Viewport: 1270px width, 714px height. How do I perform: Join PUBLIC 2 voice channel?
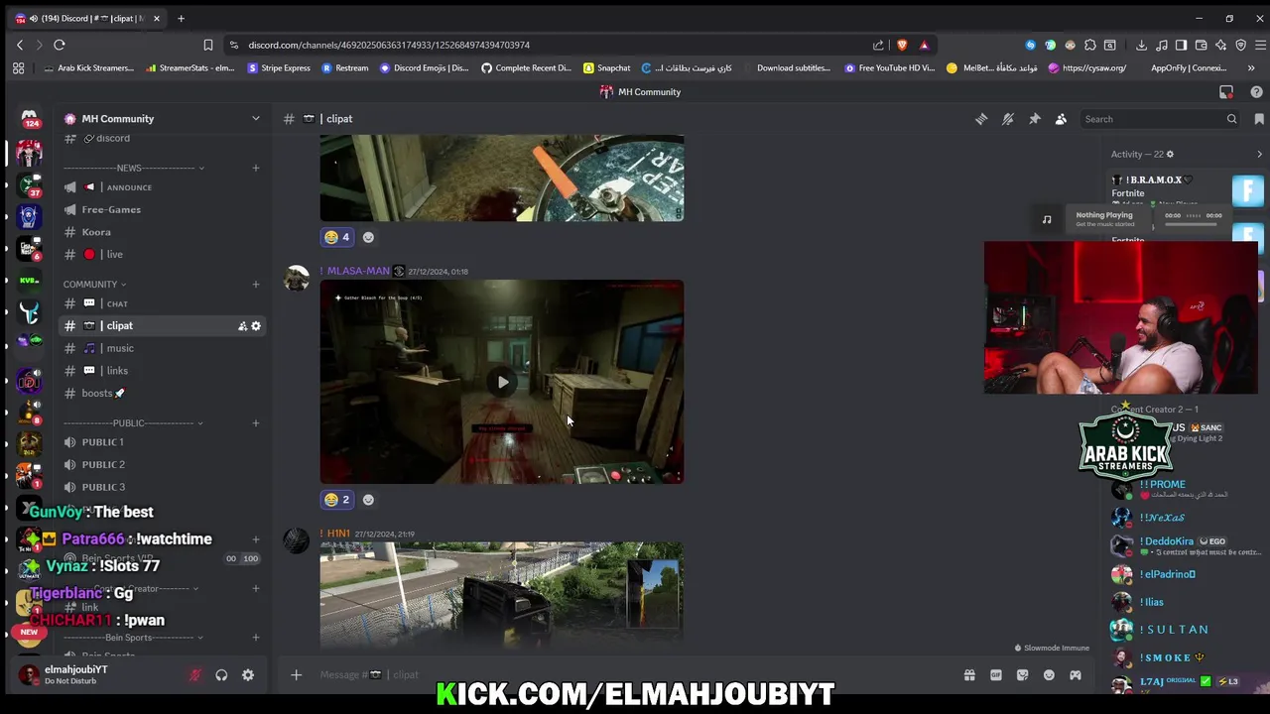click(x=161, y=465)
